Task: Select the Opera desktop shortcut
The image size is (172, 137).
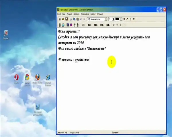Action: pos(16,79)
